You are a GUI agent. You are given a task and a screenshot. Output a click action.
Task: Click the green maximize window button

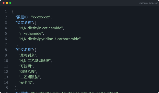coord(10,3)
